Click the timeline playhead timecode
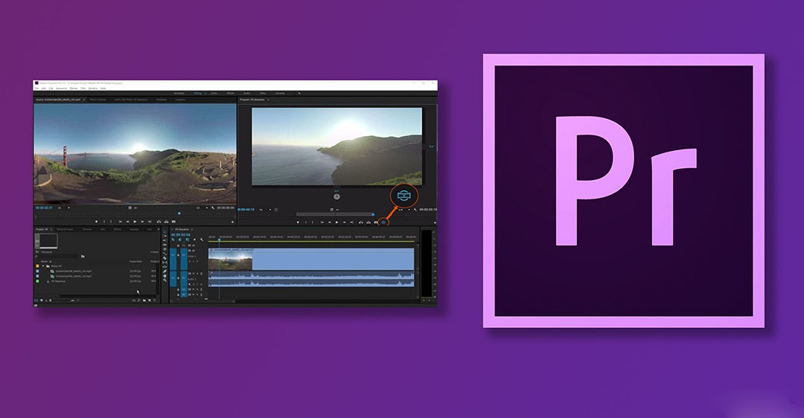Viewport: 804px width, 418px height. [x=180, y=234]
